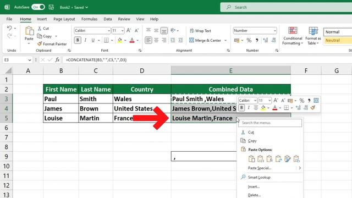The width and height of the screenshot is (352, 198).
Task: Click the Search the menus field
Action: pos(270,123)
